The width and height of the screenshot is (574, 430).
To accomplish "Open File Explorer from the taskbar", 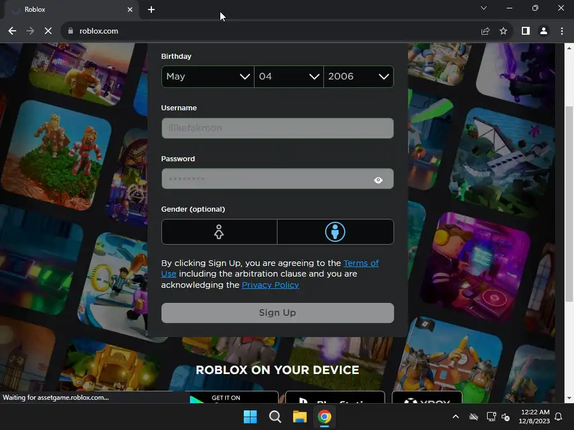I will pyautogui.click(x=299, y=417).
